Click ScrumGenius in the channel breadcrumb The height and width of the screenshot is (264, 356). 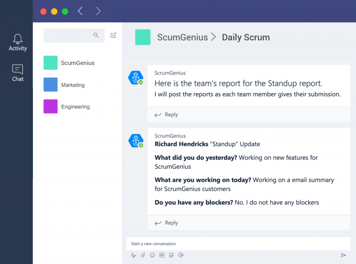(182, 38)
